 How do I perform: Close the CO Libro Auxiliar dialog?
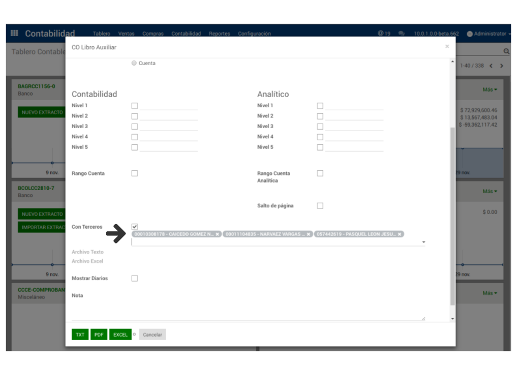tap(447, 47)
